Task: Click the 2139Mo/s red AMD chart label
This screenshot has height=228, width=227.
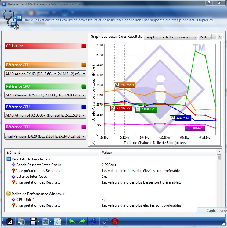Action: (x=121, y=108)
